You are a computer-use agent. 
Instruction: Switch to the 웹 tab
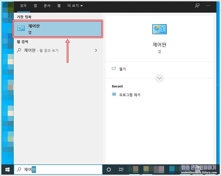[x=59, y=6]
